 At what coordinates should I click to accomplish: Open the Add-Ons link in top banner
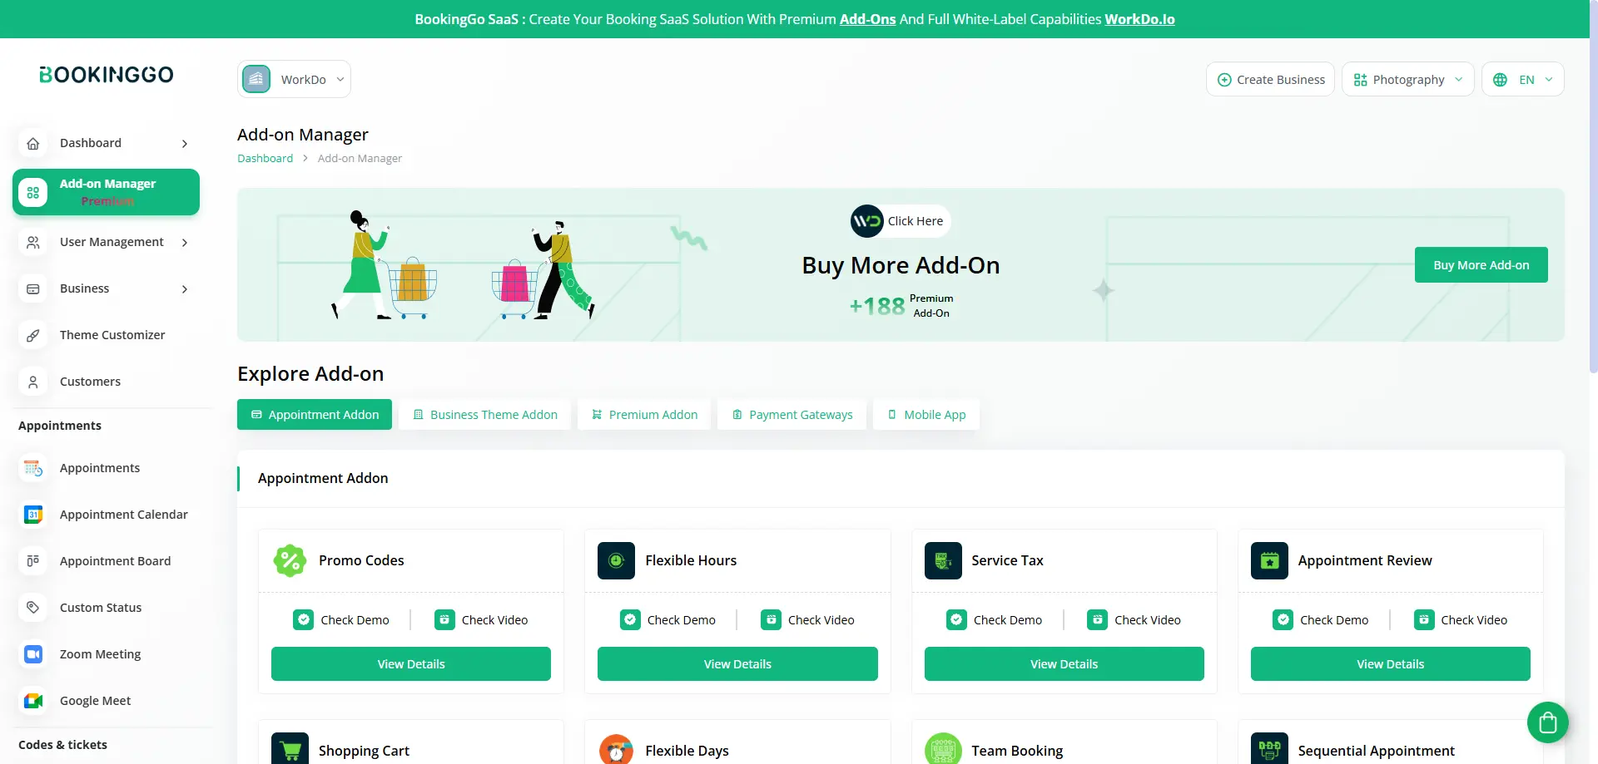pos(867,19)
